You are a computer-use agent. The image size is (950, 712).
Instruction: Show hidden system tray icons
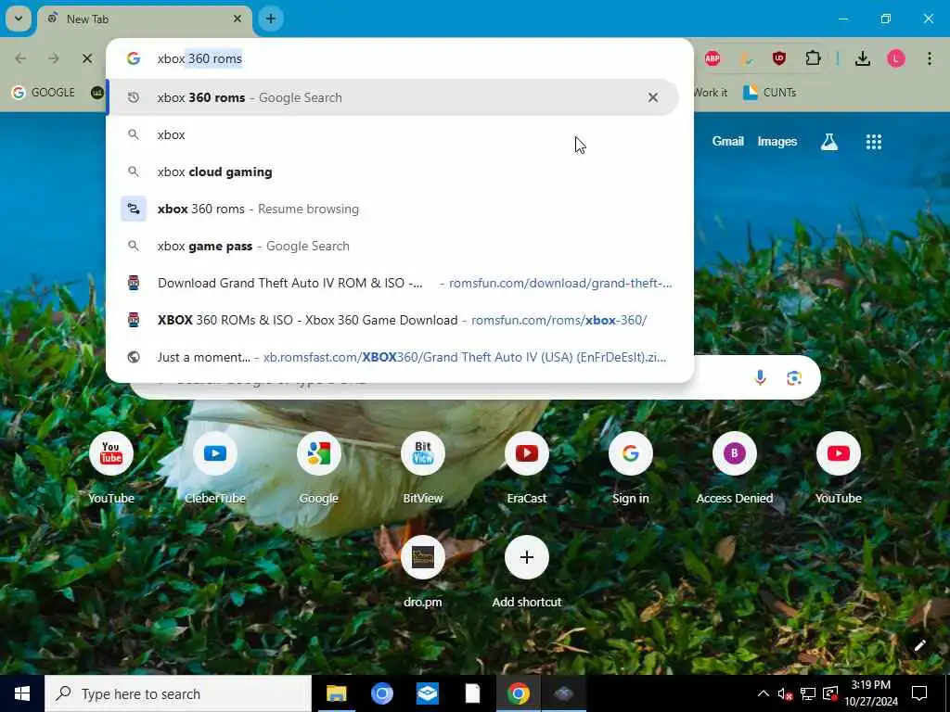764,693
